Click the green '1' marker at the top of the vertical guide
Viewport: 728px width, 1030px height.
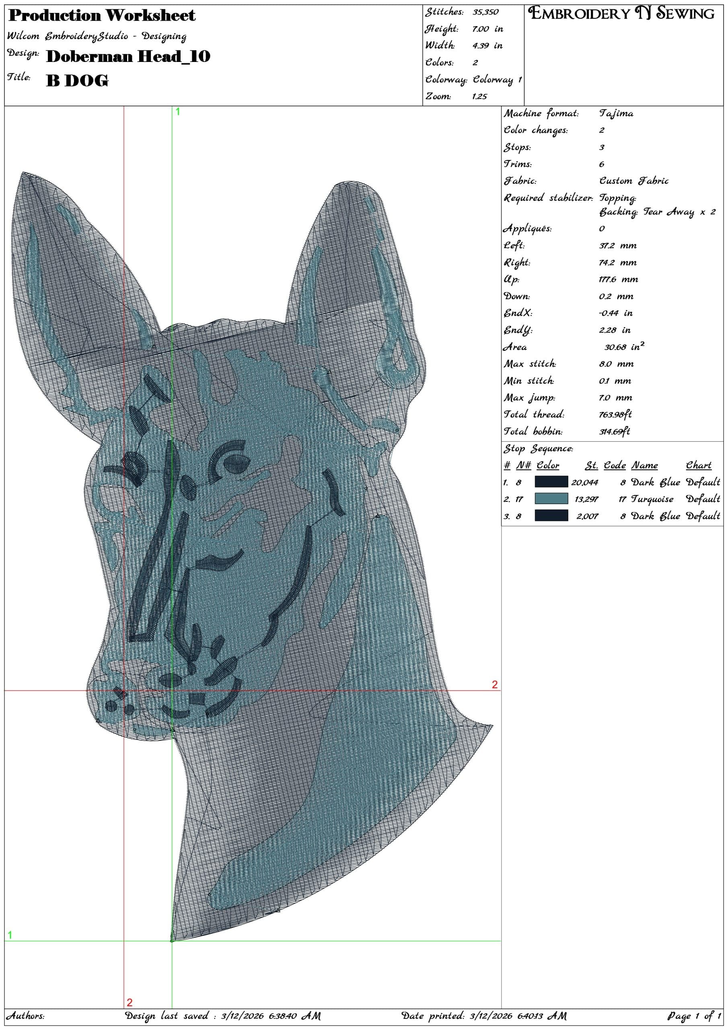[178, 112]
